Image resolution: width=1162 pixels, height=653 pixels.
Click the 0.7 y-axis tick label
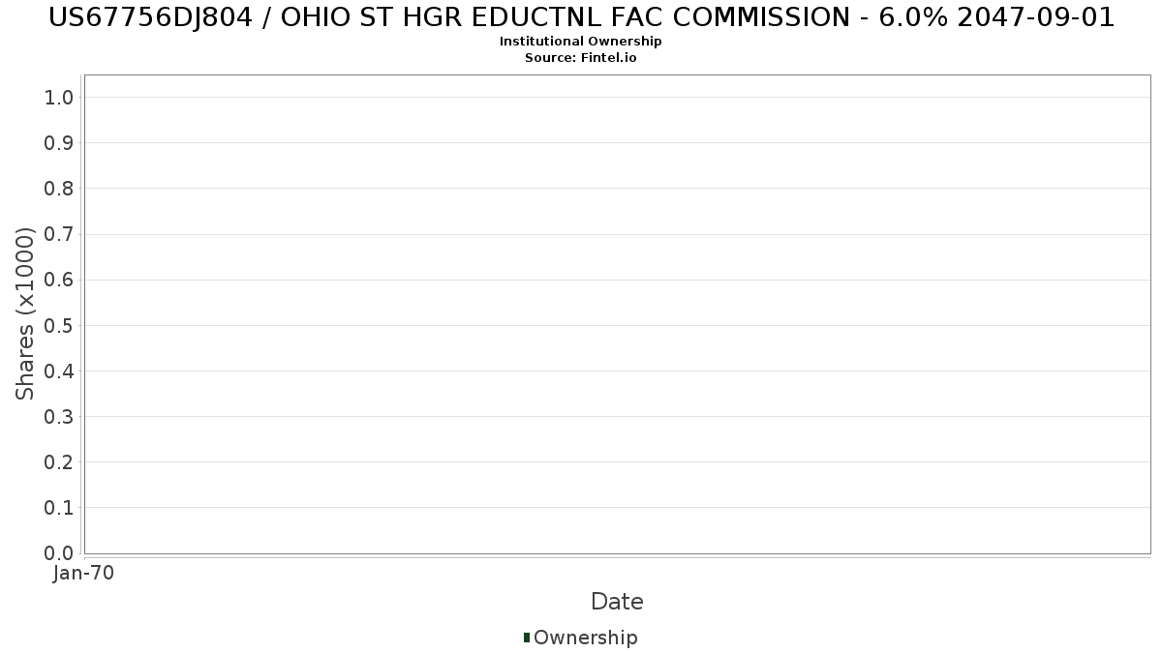[x=59, y=234]
